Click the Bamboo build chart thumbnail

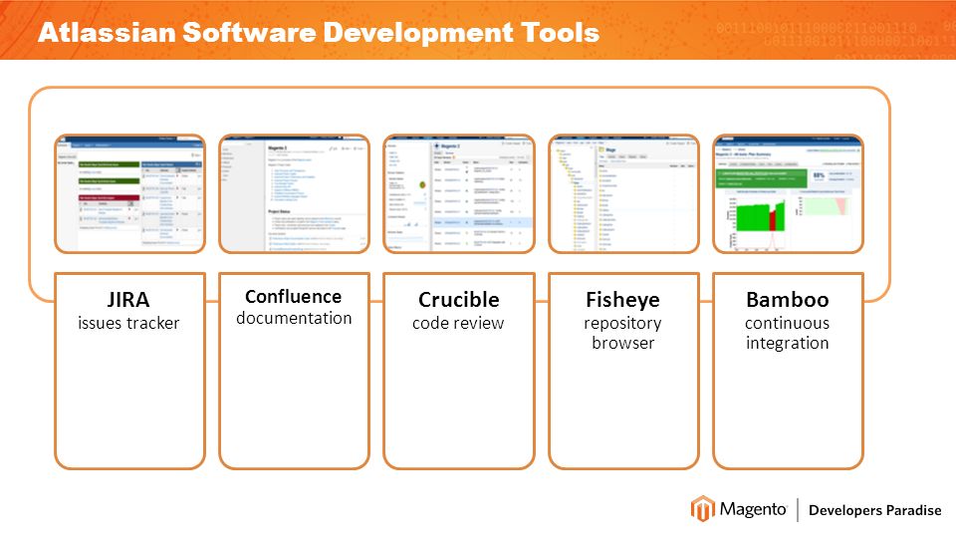(789, 193)
